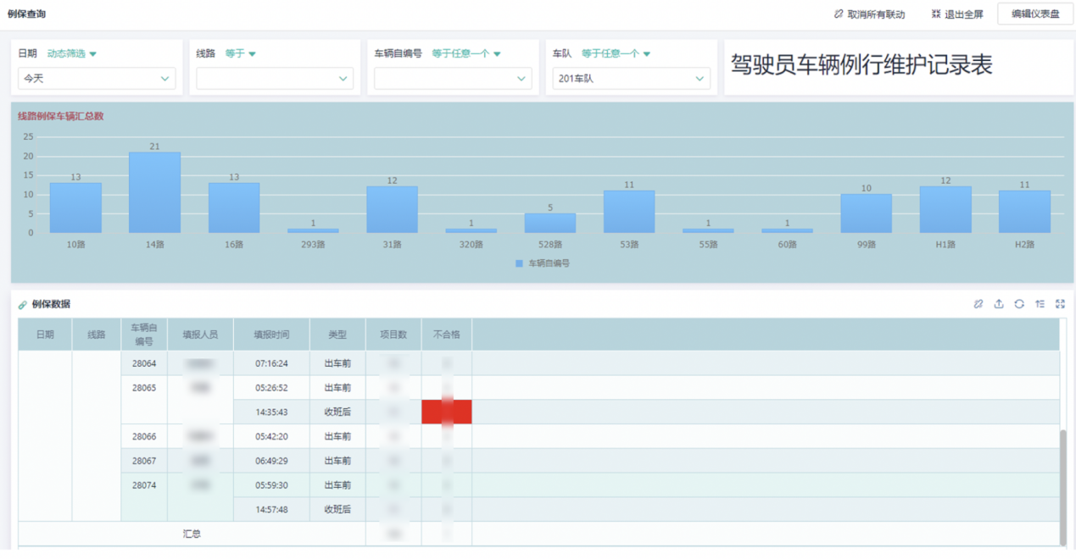This screenshot has height=559, width=1076.
Task: Click the 14:35:43 time cell
Action: (x=271, y=412)
